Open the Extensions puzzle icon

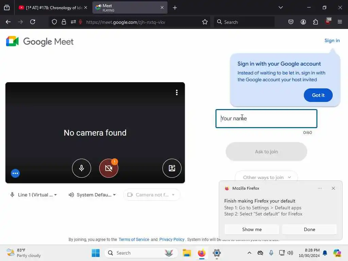pyautogui.click(x=315, y=22)
